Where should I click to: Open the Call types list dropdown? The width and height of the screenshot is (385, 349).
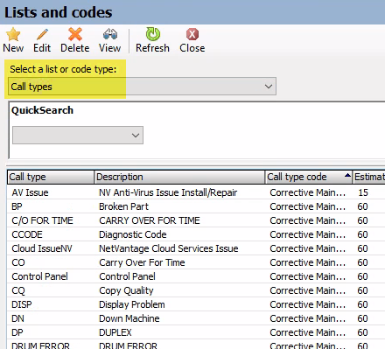tap(142, 87)
